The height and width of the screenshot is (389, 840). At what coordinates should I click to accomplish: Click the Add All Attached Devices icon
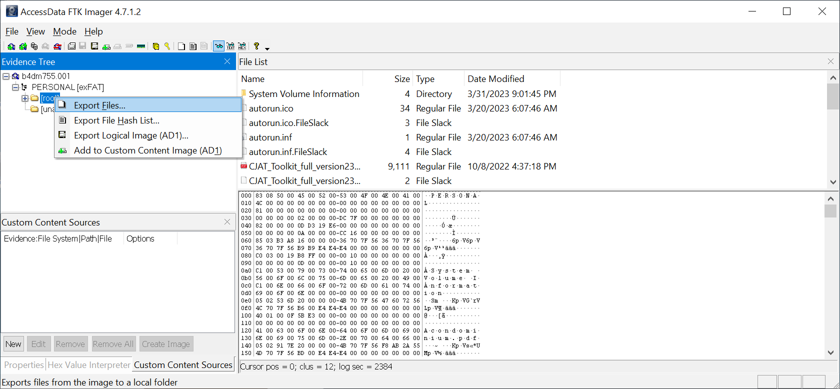click(22, 46)
